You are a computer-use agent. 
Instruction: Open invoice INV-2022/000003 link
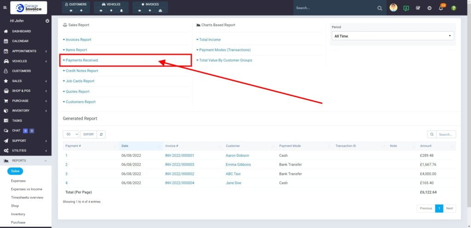180,165
